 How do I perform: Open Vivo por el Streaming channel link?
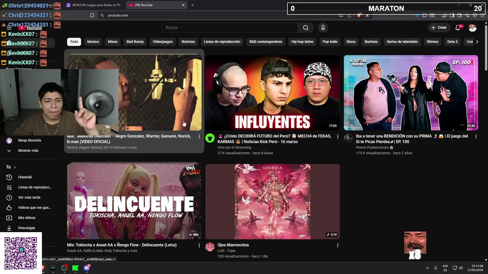coord(234,147)
